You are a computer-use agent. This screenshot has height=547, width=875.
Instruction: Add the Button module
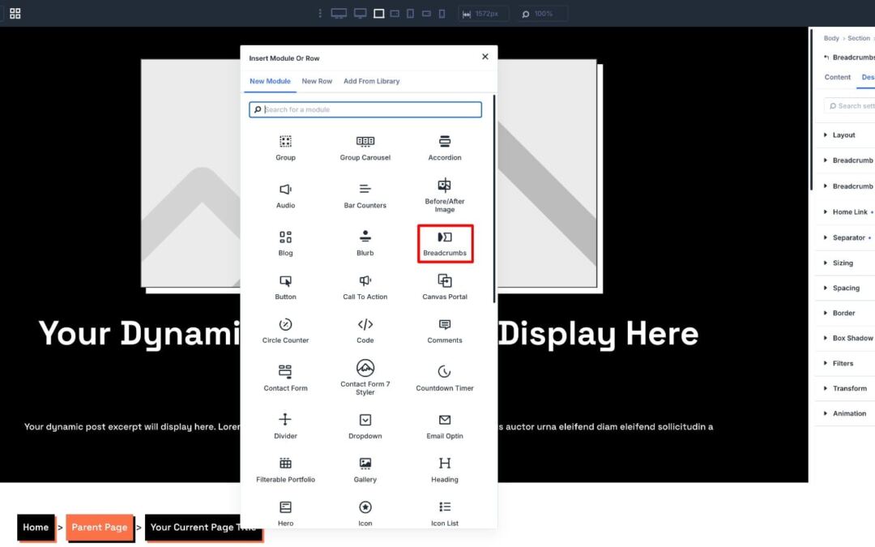pyautogui.click(x=285, y=287)
